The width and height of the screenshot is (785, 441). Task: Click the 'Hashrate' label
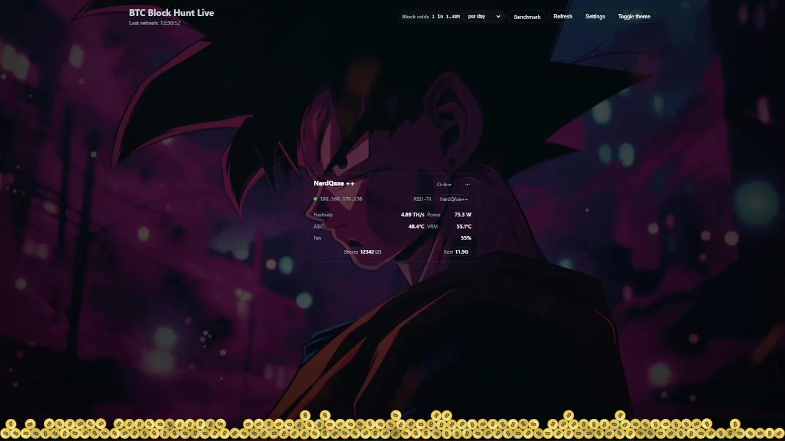point(323,215)
